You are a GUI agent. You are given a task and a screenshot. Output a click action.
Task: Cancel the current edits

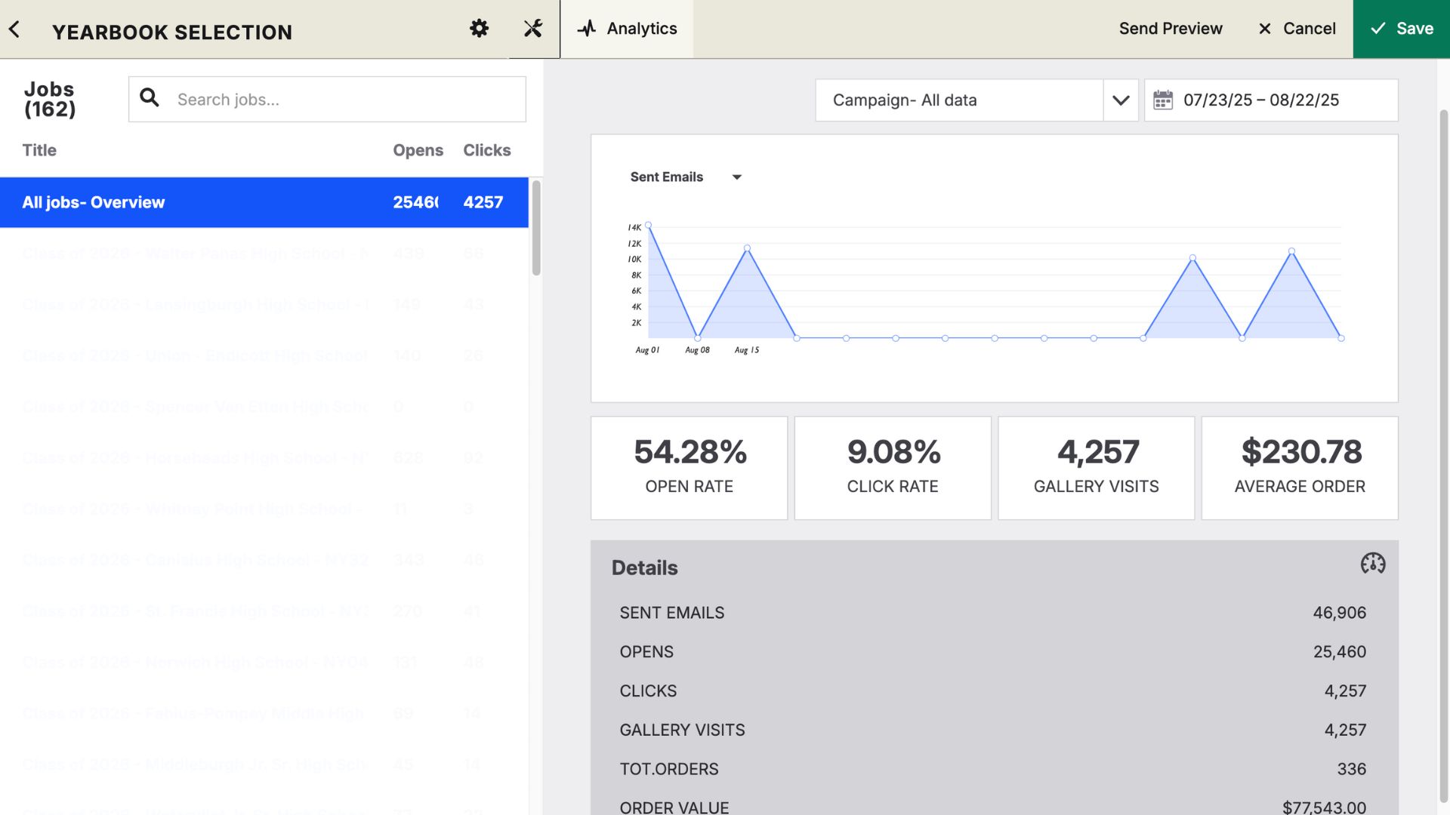coord(1297,29)
